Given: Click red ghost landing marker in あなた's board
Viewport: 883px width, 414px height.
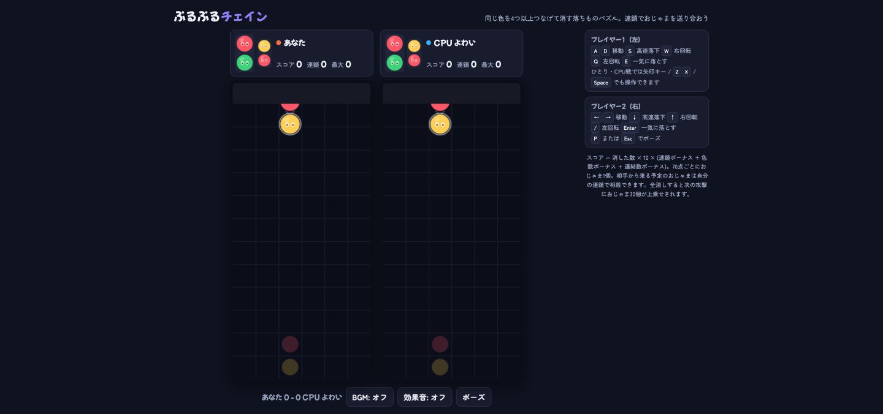Looking at the screenshot, I should [x=290, y=344].
